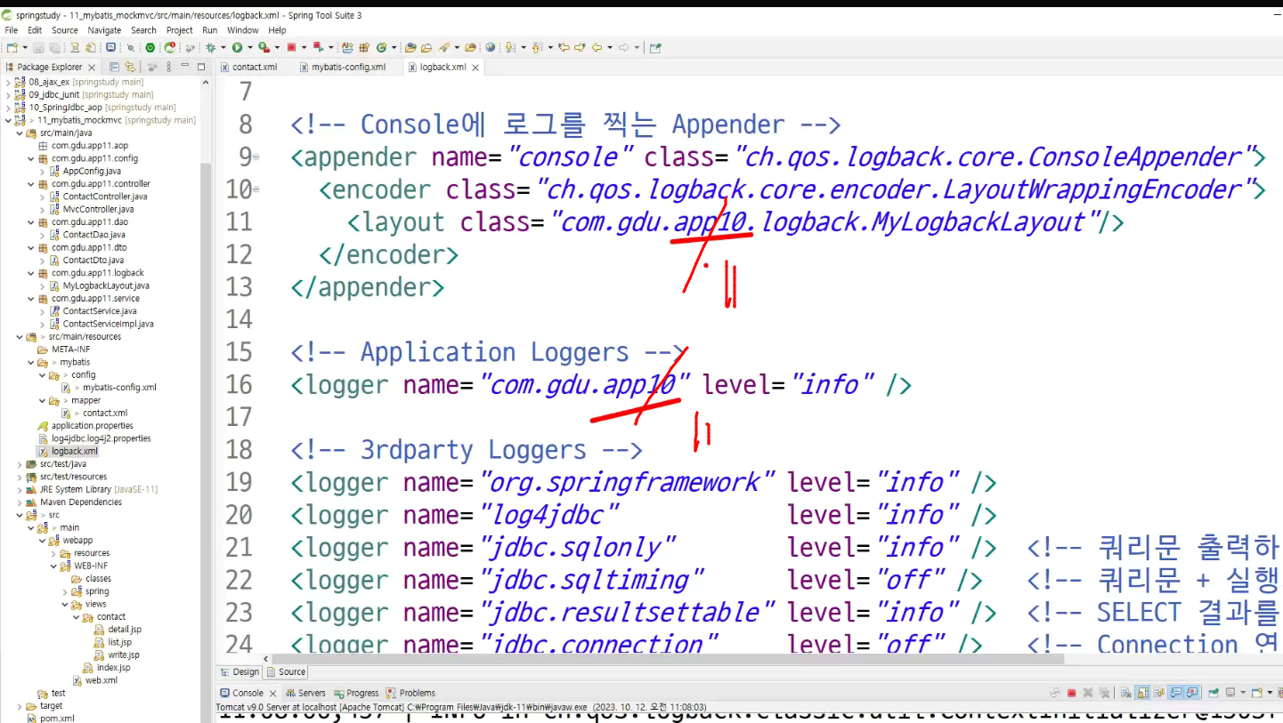Image resolution: width=1283 pixels, height=723 pixels.
Task: Terminate the server with console red stop button
Action: (x=1071, y=693)
